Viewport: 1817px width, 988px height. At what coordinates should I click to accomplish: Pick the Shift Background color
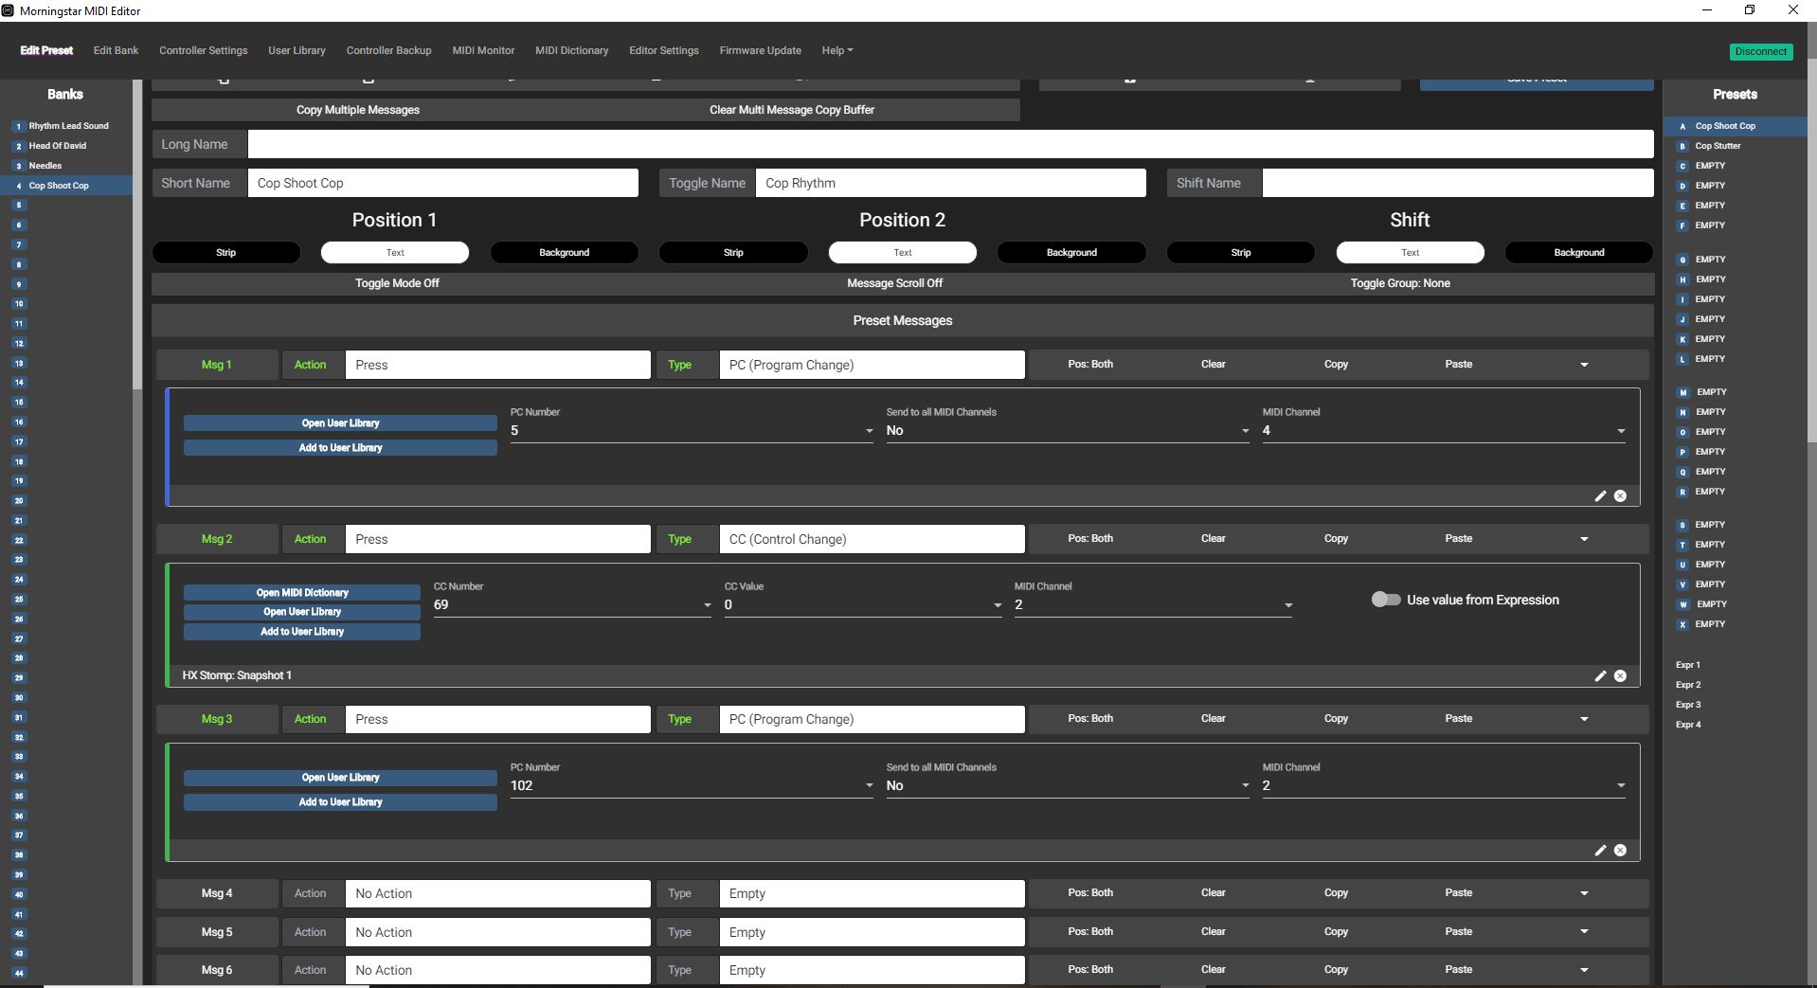pos(1578,253)
